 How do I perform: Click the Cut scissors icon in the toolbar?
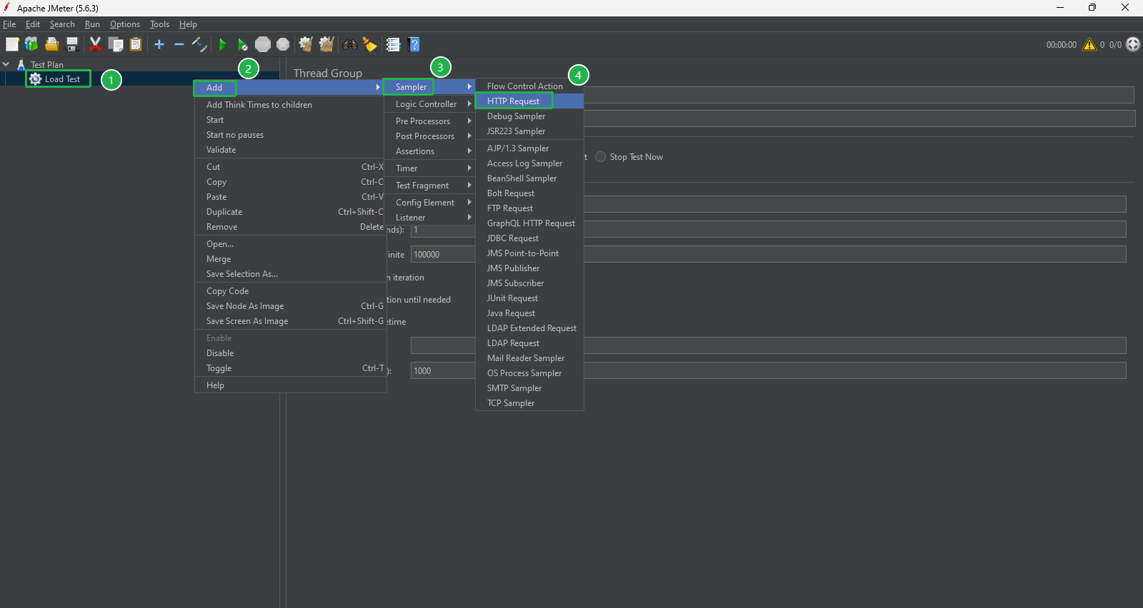coord(95,44)
